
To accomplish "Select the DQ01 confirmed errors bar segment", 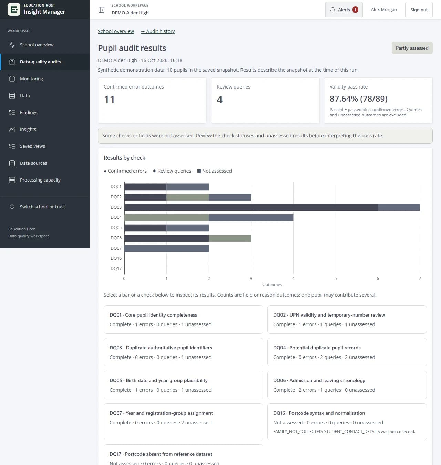I will (x=145, y=187).
